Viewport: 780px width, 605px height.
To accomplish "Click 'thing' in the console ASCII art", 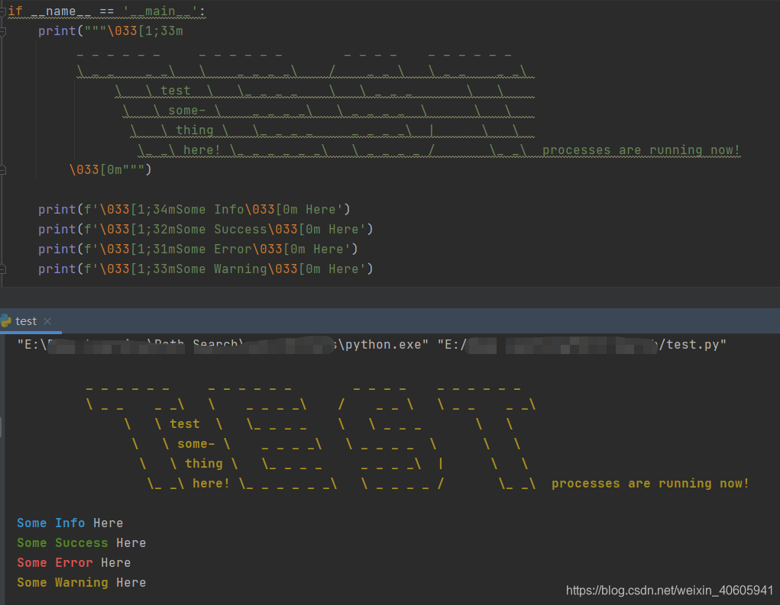I will click(204, 464).
